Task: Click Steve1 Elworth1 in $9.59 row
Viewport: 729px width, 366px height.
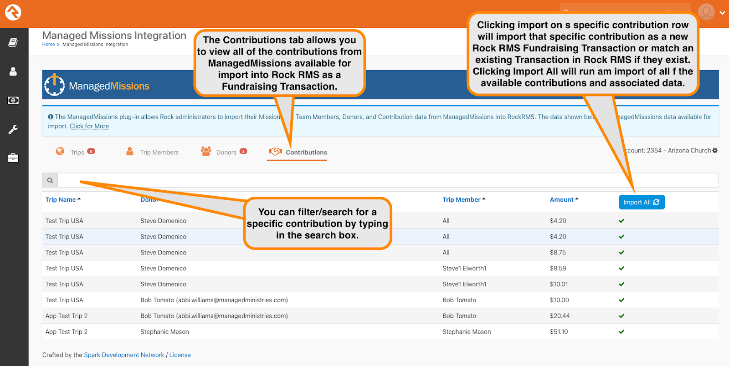Action: [x=464, y=269]
